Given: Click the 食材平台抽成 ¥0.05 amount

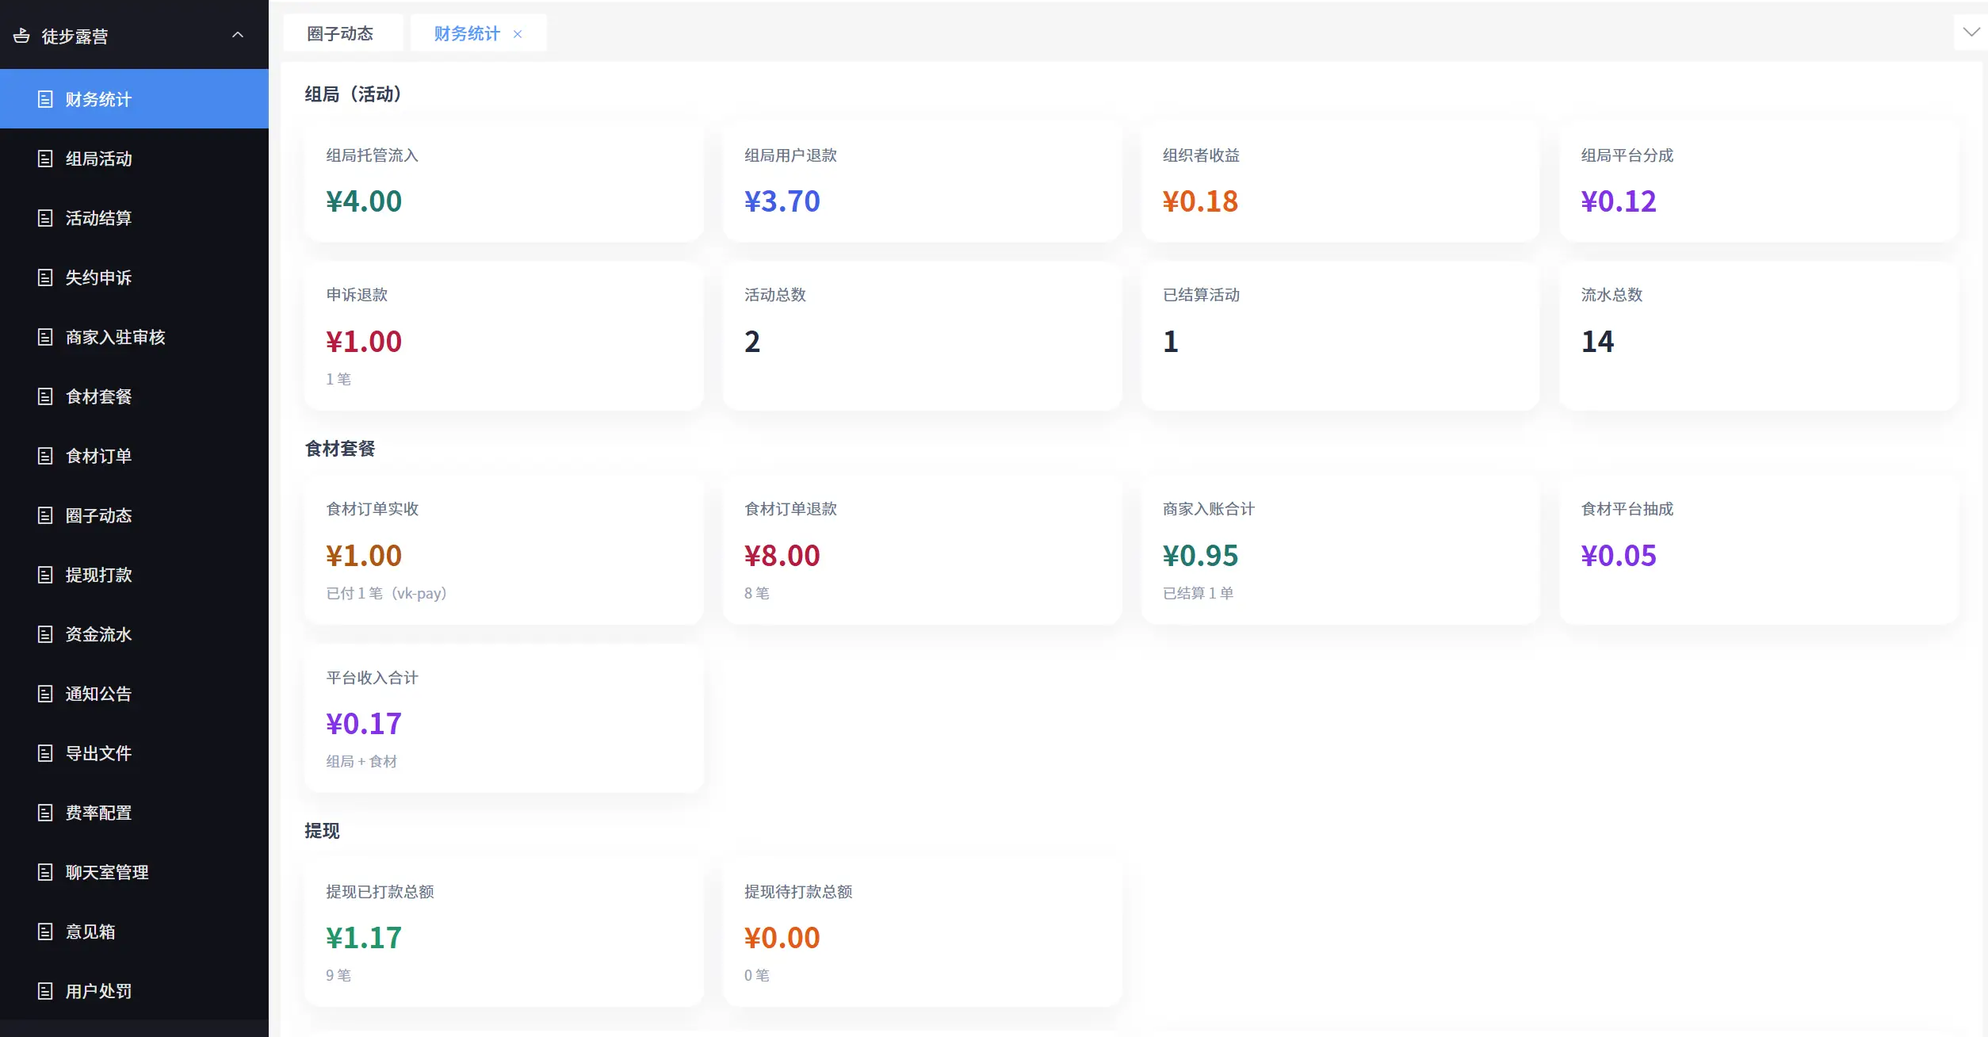Looking at the screenshot, I should [1619, 556].
